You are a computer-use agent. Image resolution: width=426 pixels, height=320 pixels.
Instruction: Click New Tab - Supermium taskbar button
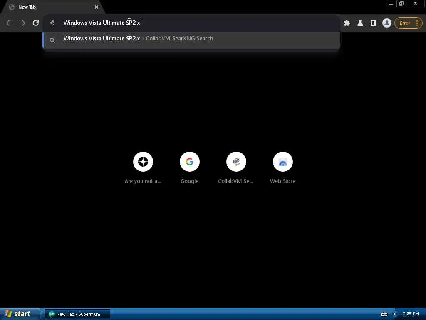[x=77, y=314]
